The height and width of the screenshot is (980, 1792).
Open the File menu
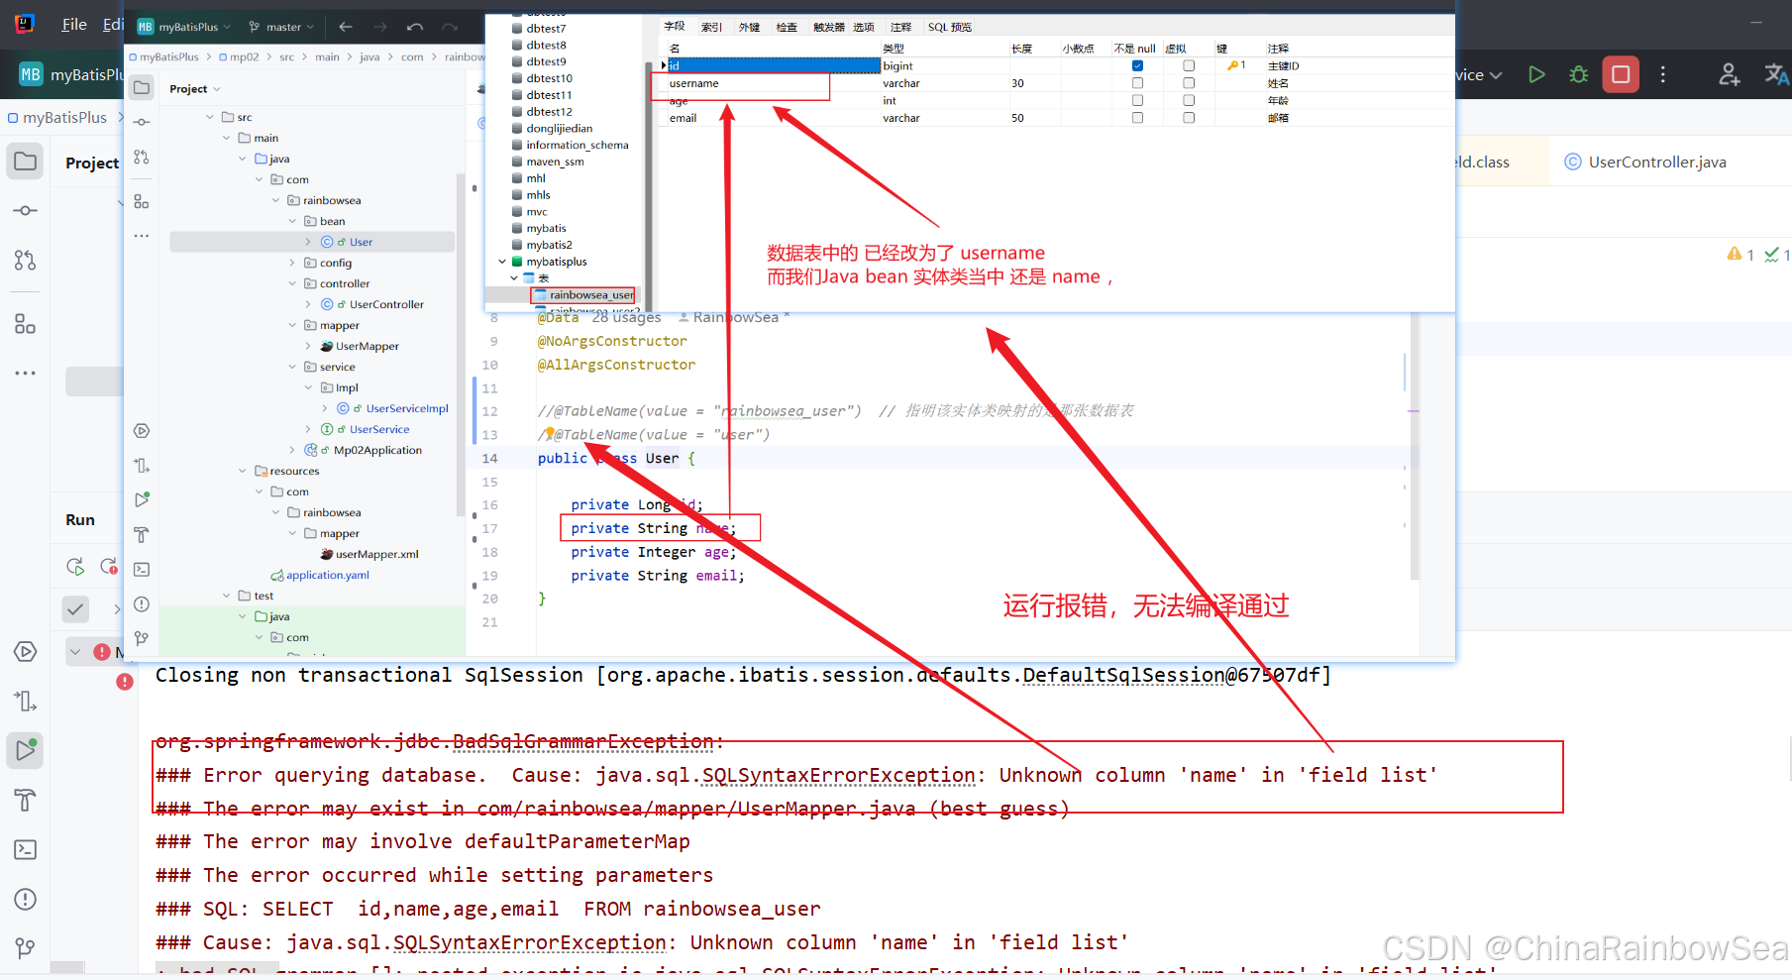coord(74,24)
